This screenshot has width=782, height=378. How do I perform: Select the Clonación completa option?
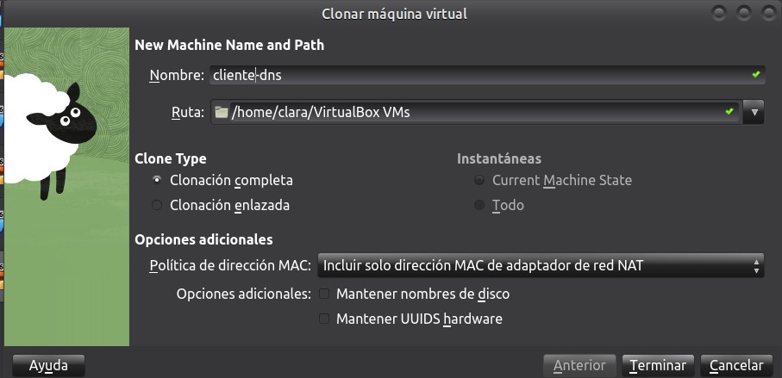pyautogui.click(x=156, y=180)
